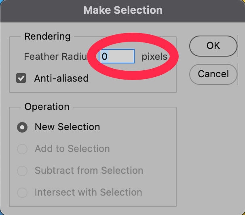This screenshot has height=215, width=245.
Task: Pick the Subtract from Selection radio button
Action: tap(22, 171)
